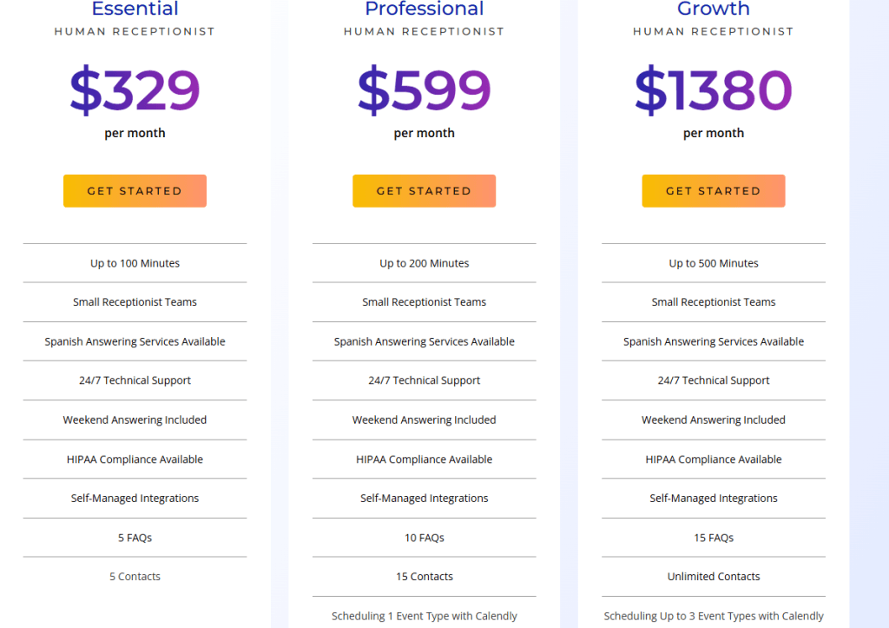The width and height of the screenshot is (889, 628).
Task: Click the Growth plan heading
Action: tap(713, 10)
